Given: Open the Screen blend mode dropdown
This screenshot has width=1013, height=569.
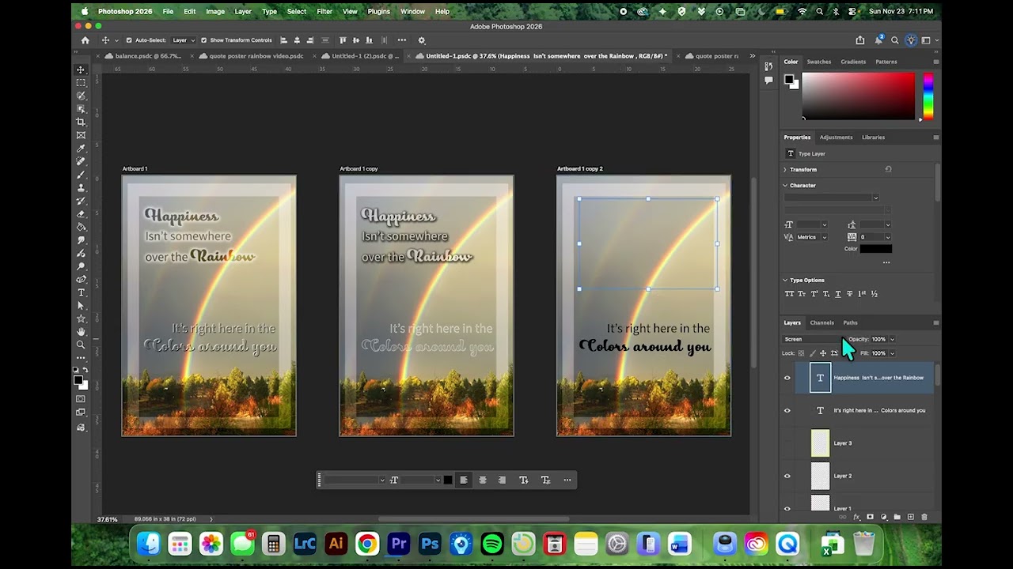Looking at the screenshot, I should point(812,339).
